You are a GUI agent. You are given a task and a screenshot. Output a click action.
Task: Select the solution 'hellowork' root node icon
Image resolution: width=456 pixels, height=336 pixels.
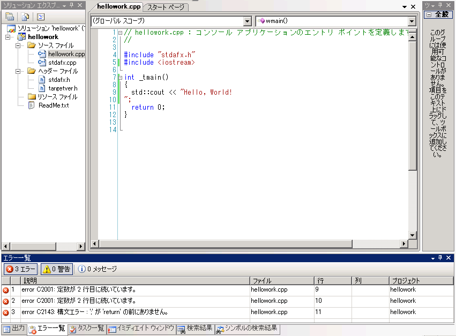coord(11,28)
